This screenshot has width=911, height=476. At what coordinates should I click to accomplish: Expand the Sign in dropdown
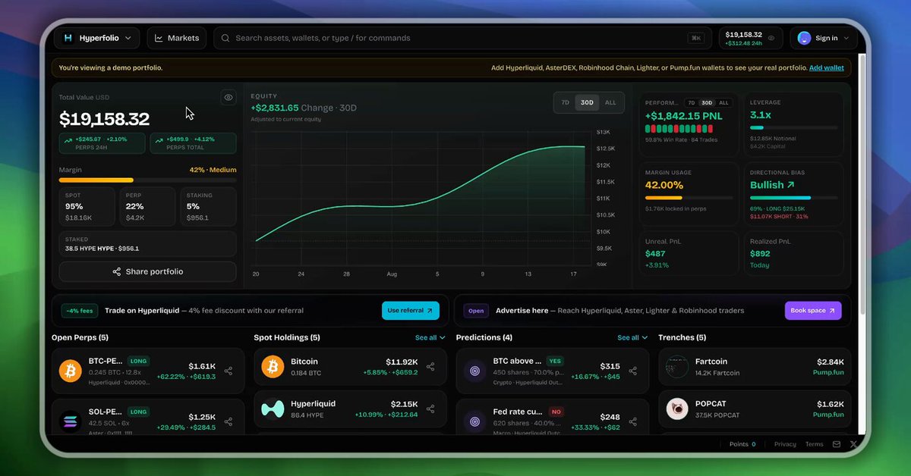824,38
